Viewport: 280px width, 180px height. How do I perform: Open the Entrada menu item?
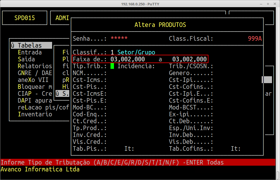coord(30,52)
